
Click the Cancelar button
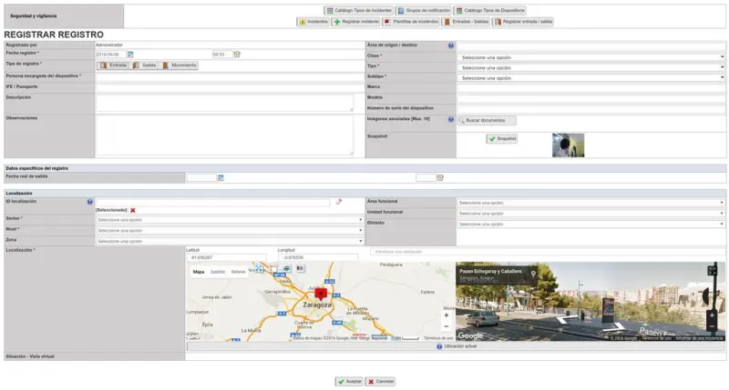380,382
